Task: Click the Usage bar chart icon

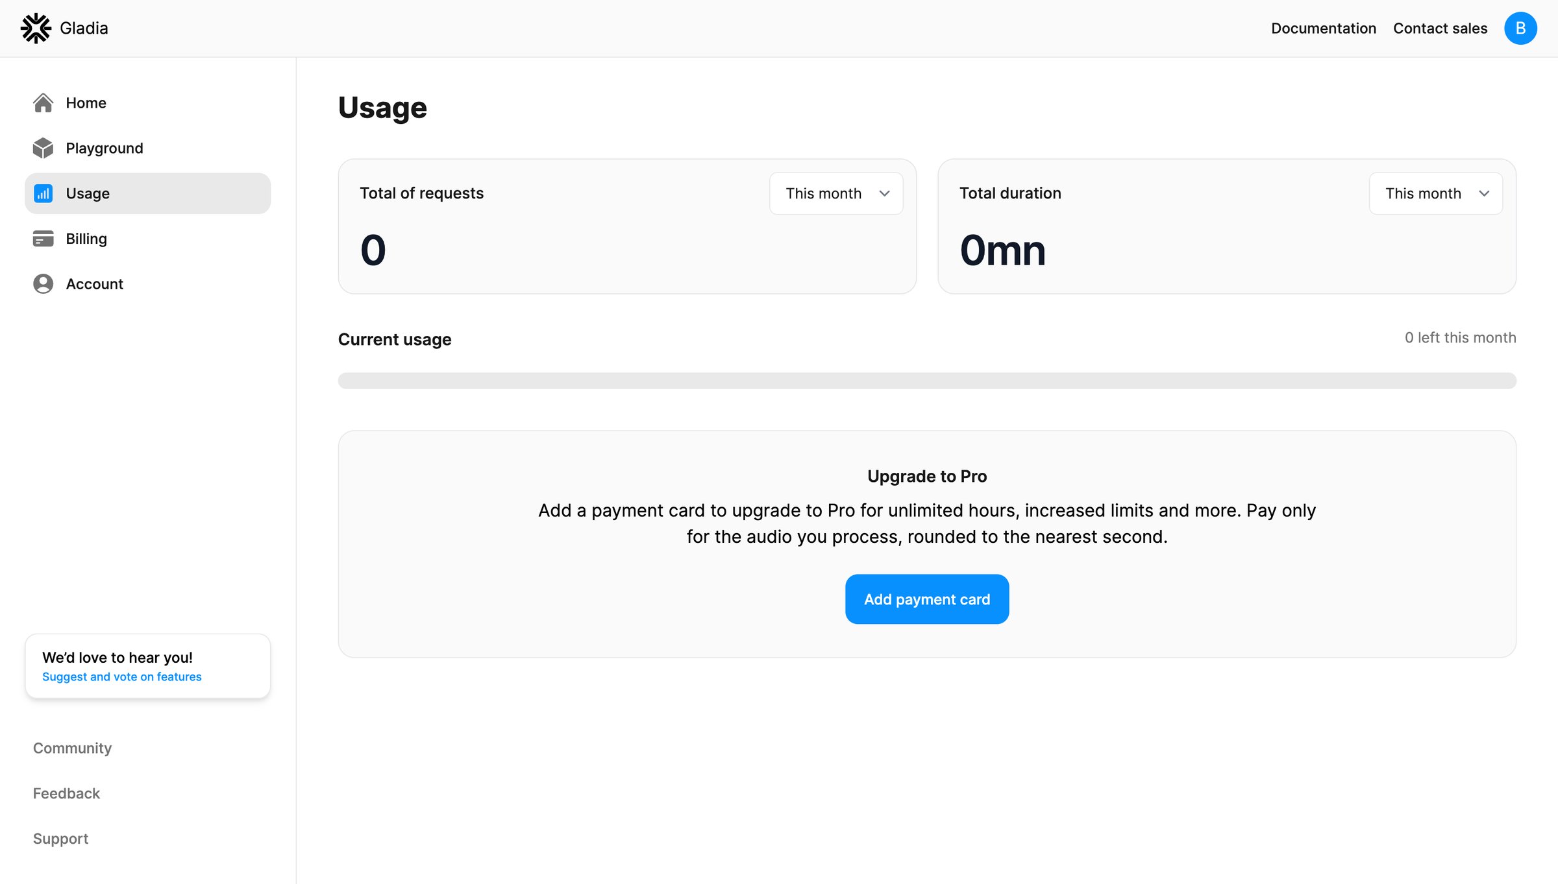Action: (43, 193)
